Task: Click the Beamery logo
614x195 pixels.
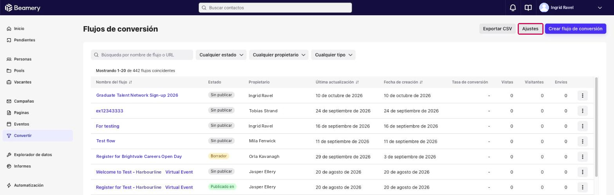Action: tap(22, 7)
